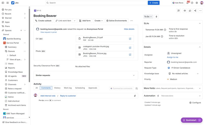The image size is (205, 125).
Task: Click the Add form button
Action: 85,21
